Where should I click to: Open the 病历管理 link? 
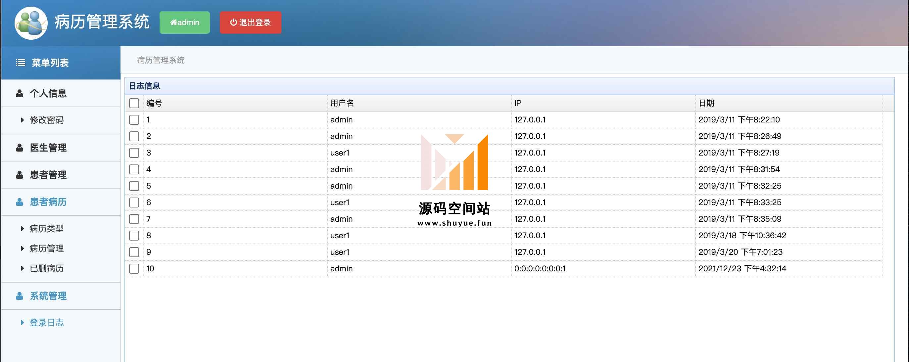(47, 249)
